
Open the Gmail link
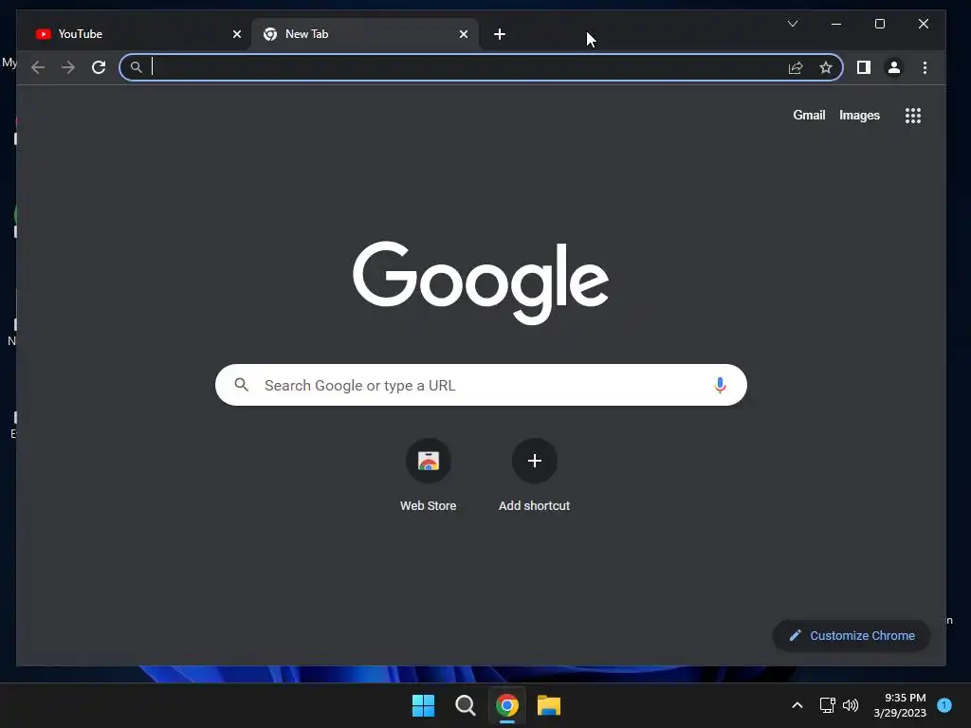coord(809,115)
